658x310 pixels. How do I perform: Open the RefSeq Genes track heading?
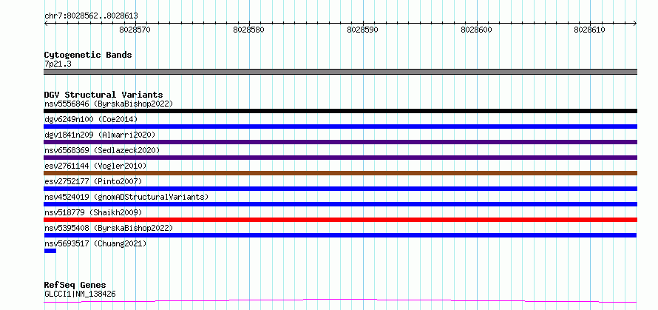75,286
